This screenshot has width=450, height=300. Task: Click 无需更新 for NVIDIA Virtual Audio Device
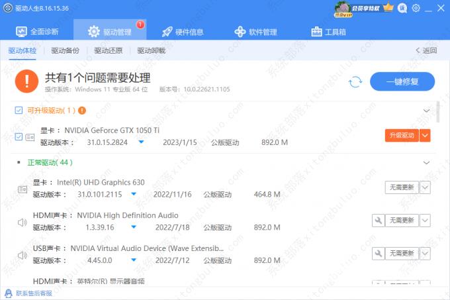click(x=402, y=254)
